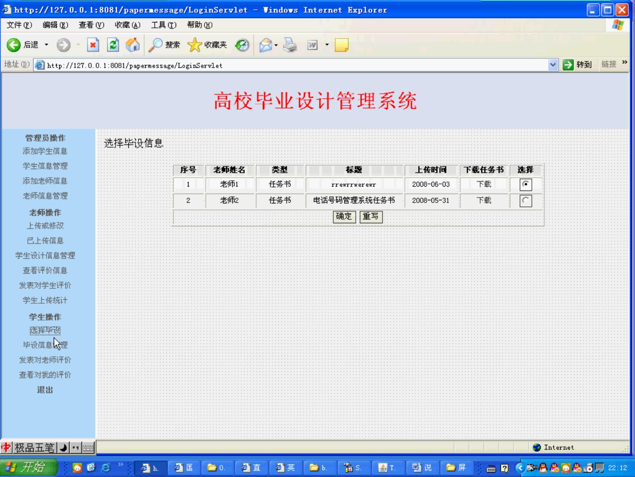Open 发表对老师评价 sidebar link
The image size is (635, 477).
(x=45, y=360)
